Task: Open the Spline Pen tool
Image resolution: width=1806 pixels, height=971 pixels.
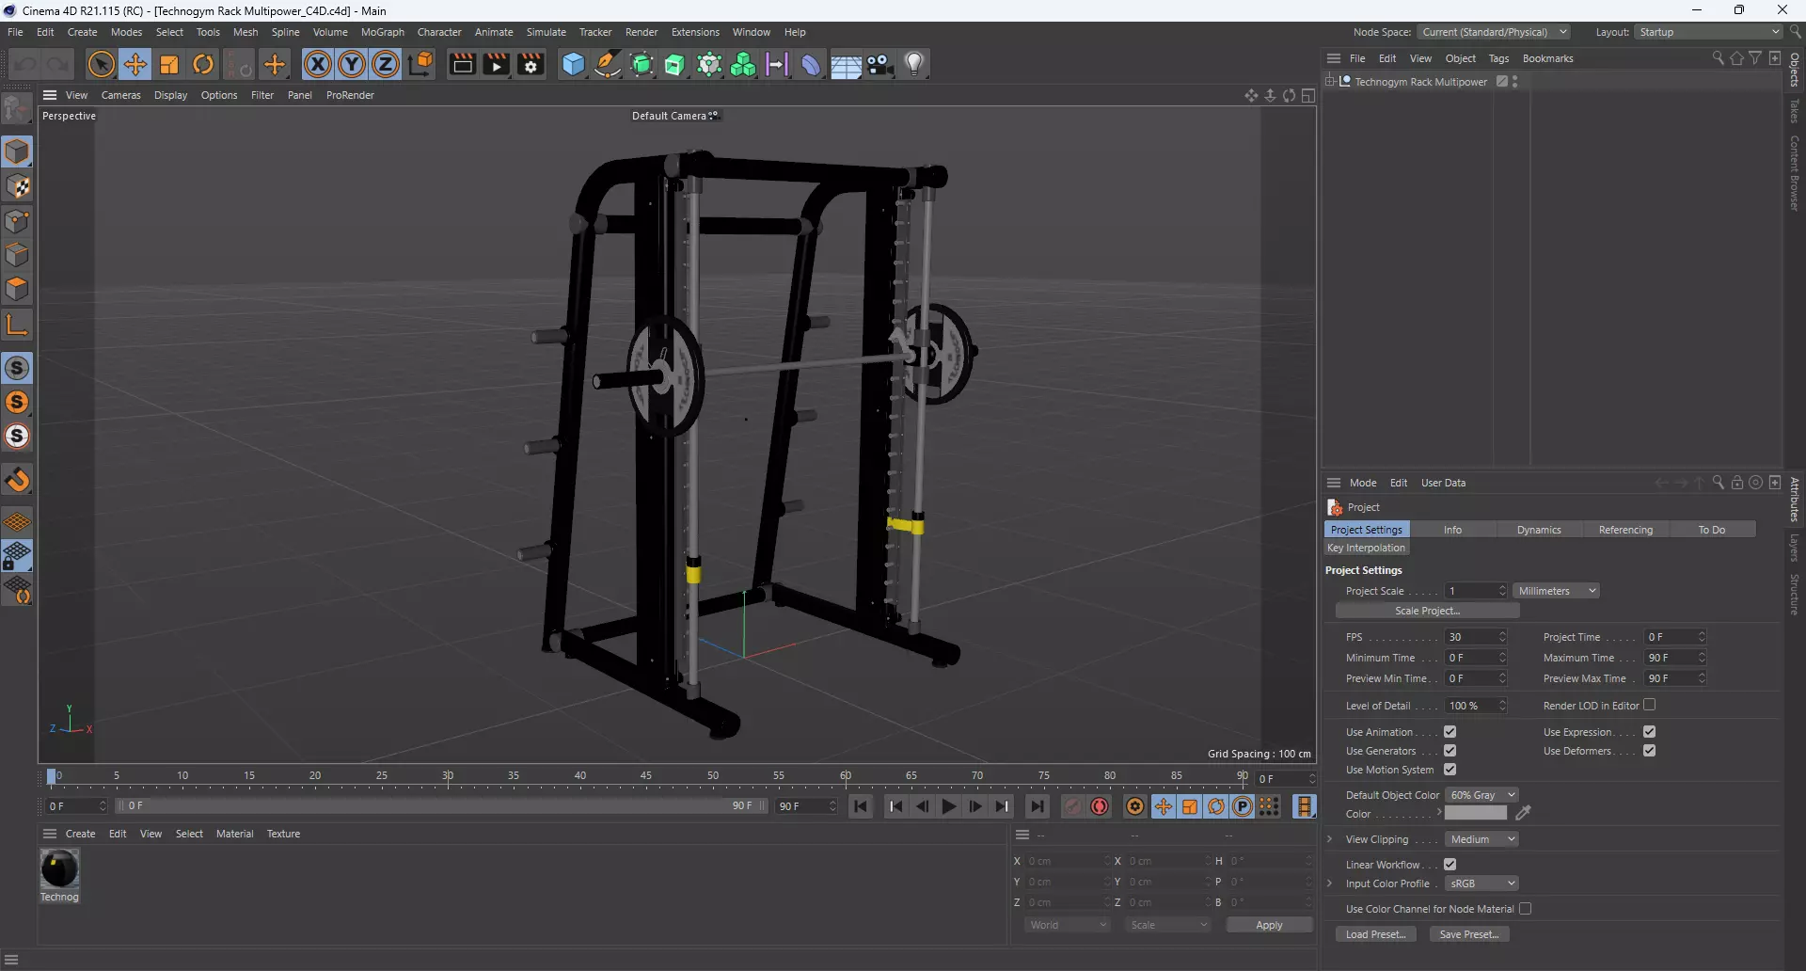Action: tap(608, 64)
